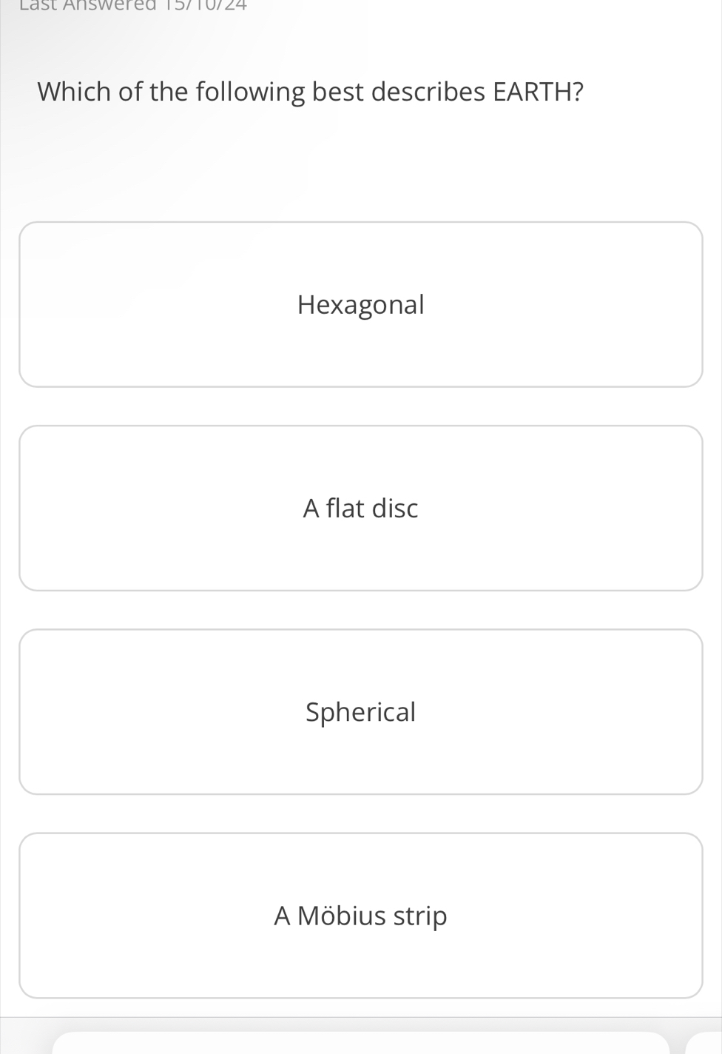722x1054 pixels.
Task: Click the 'A flat disc' text label
Action: tap(360, 508)
